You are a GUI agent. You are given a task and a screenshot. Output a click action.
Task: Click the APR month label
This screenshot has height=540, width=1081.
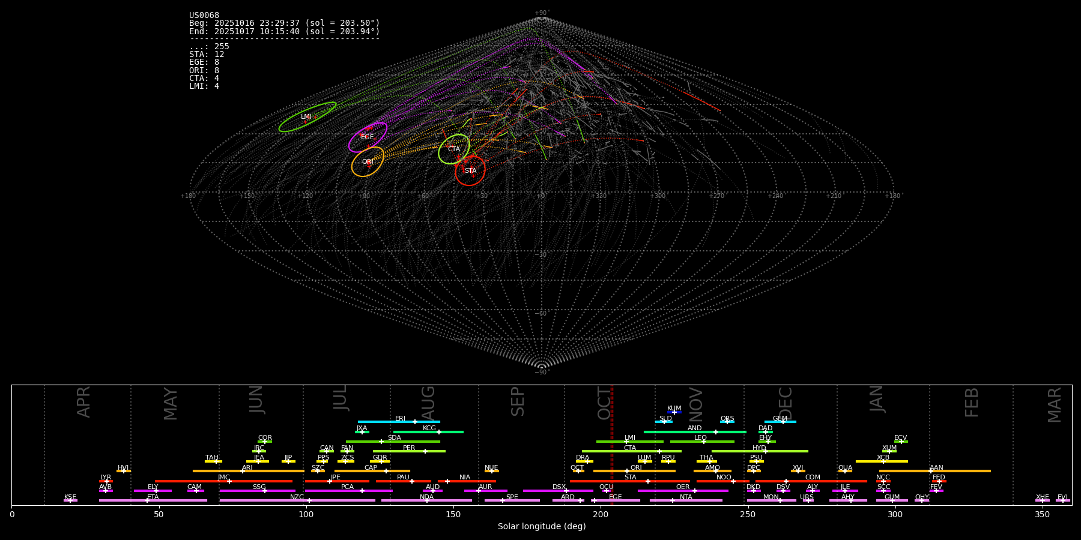(x=83, y=402)
